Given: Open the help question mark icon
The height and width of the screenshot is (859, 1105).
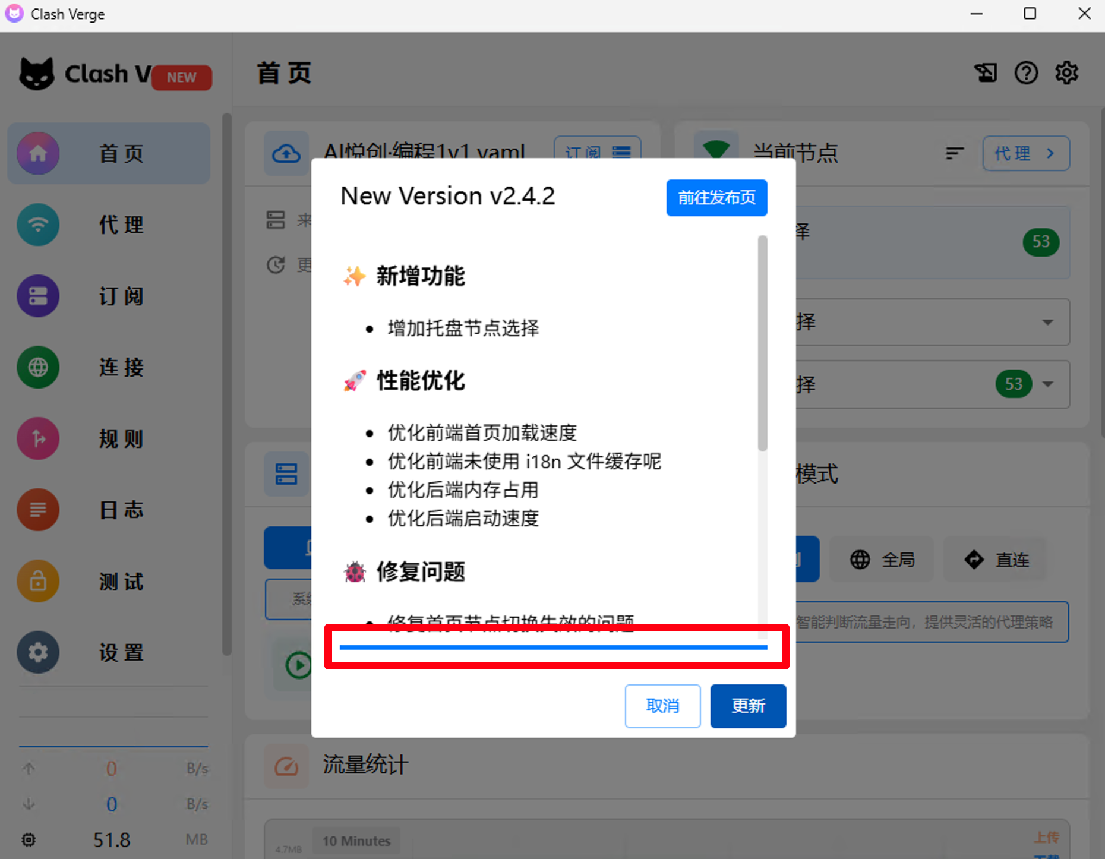Looking at the screenshot, I should coord(1026,73).
